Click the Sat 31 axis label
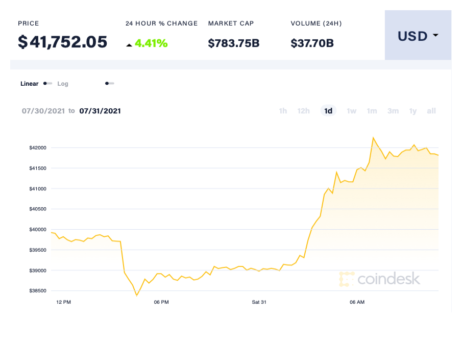The image size is (462, 343). [259, 302]
